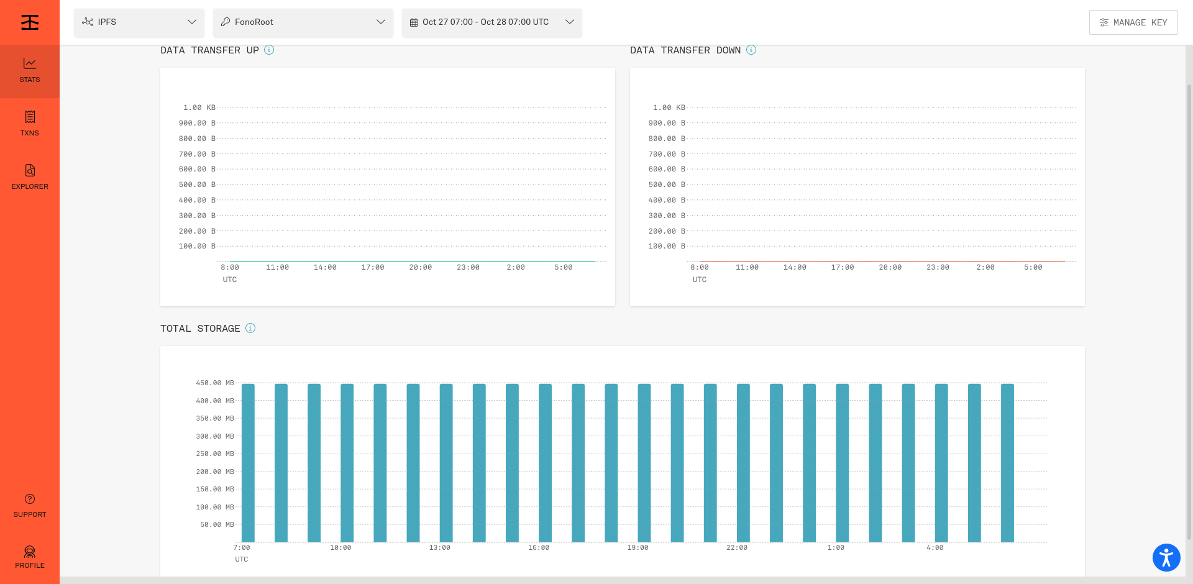The width and height of the screenshot is (1193, 584).
Task: Click the TOTAL STORAGE heading
Action: pyautogui.click(x=200, y=329)
